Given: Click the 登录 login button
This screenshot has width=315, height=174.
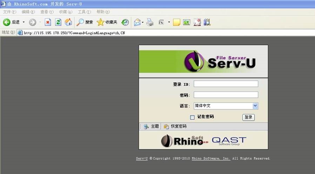Looking at the screenshot, I should 248,117.
